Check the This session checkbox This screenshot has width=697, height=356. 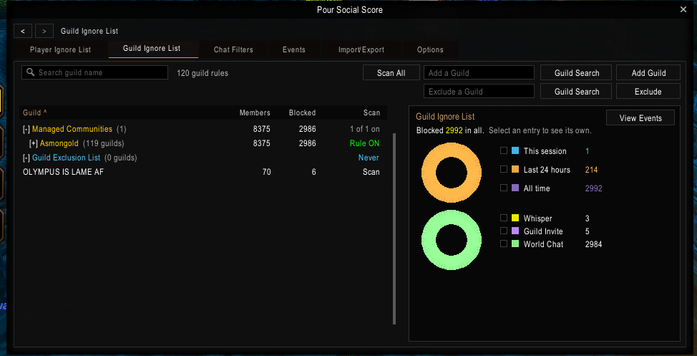point(504,151)
